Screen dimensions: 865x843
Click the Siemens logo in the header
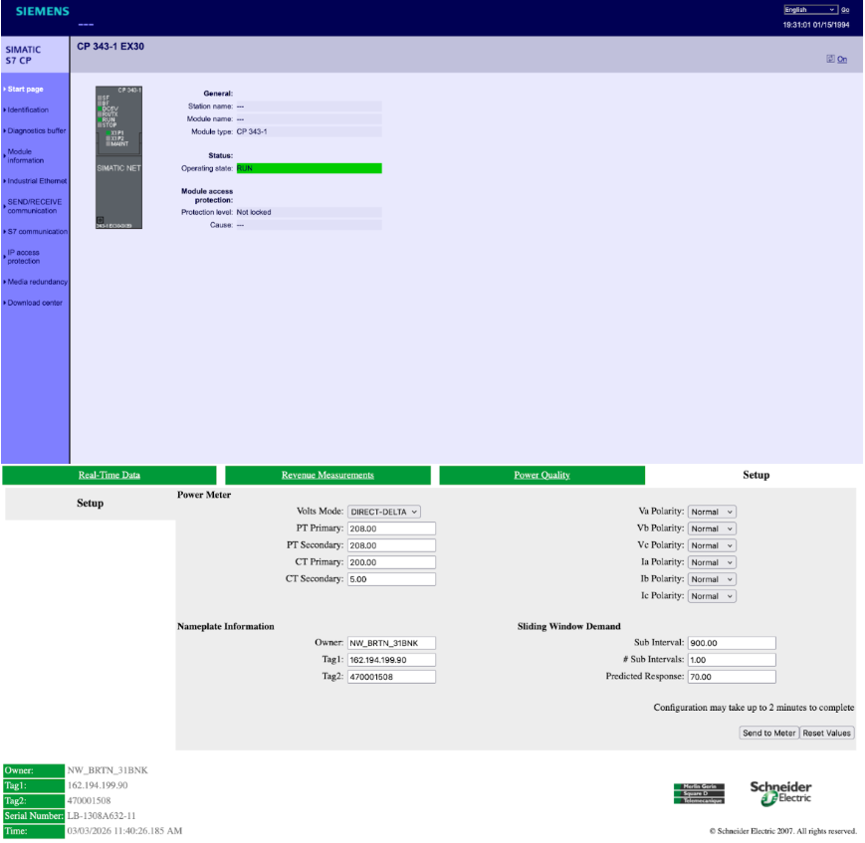[43, 12]
